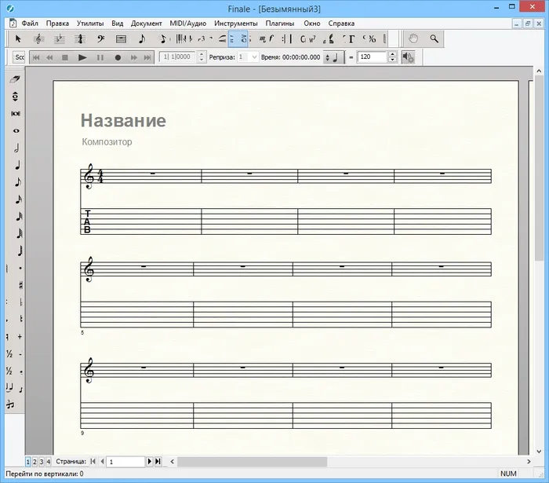Stop playback with the square button
Image resolution: width=549 pixels, height=483 pixels.
click(x=65, y=57)
